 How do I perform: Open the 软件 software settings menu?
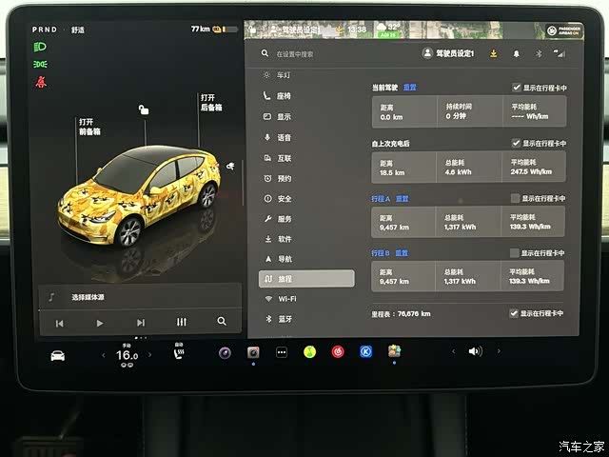pos(277,239)
